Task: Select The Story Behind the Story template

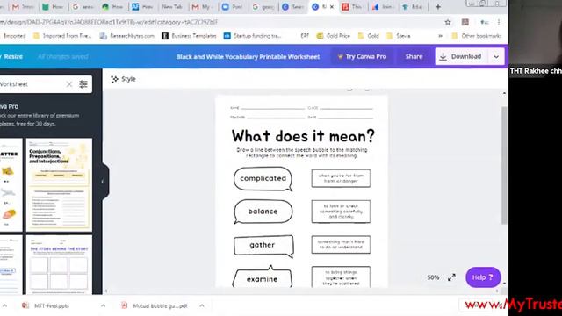Action: tap(59, 265)
